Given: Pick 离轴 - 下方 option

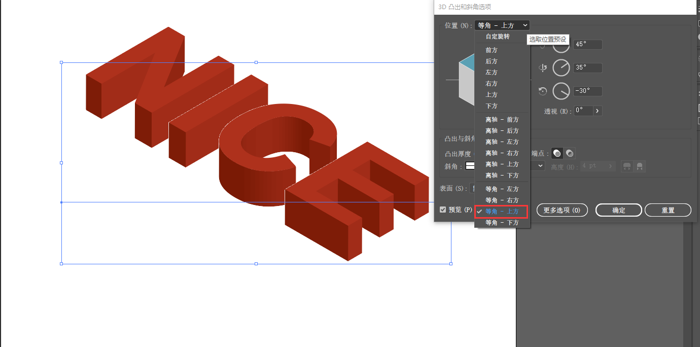Looking at the screenshot, I should tap(502, 176).
